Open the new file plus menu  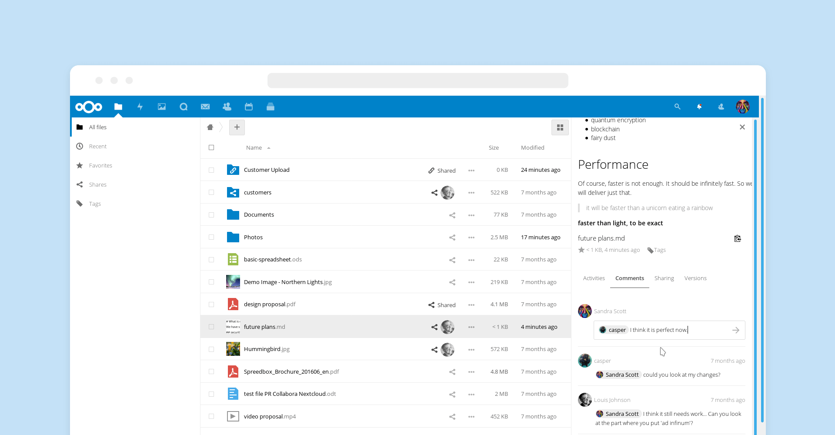click(x=237, y=127)
